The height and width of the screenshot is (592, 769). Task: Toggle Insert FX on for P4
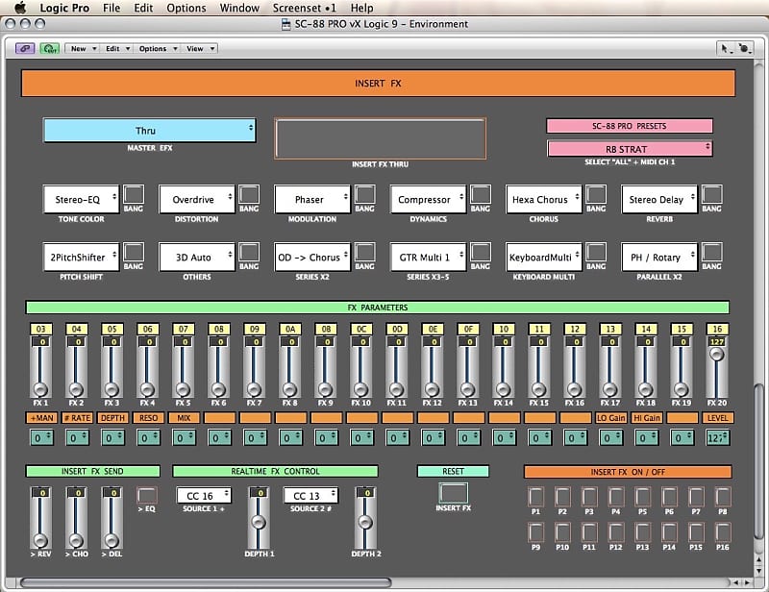coord(616,497)
